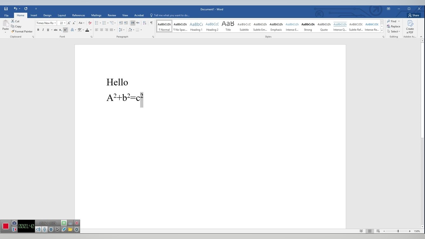Image resolution: width=425 pixels, height=239 pixels.
Task: Apply the No Spacing style
Action: point(180,26)
